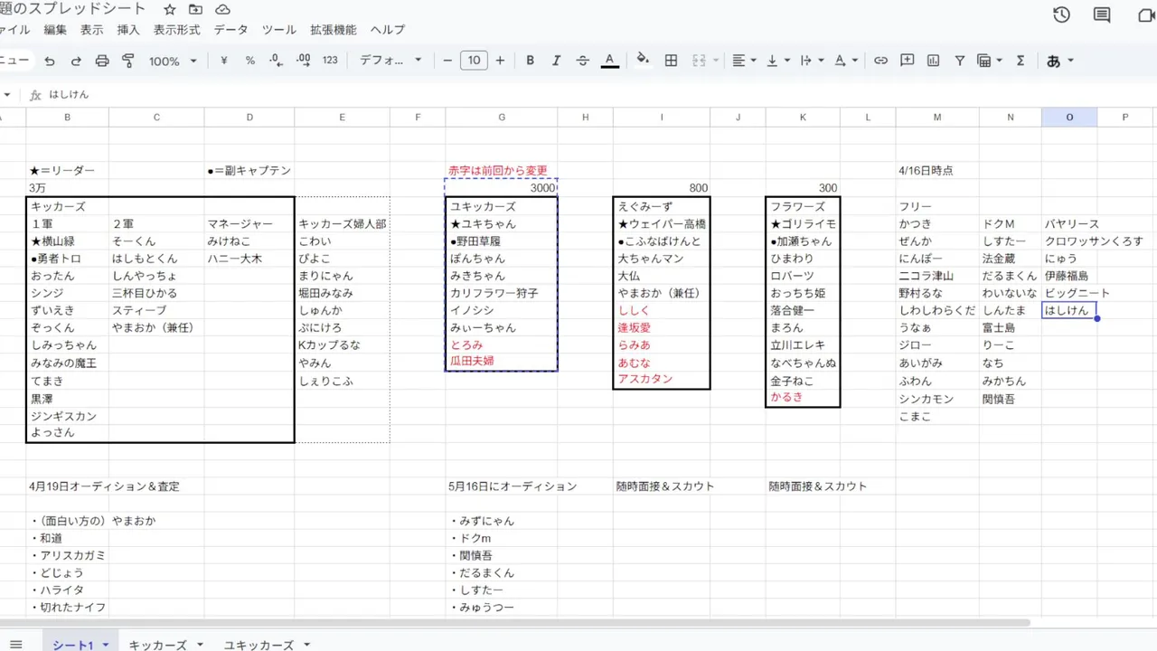1157x651 pixels.
Task: Open the 表示形式 menu
Action: 177,30
